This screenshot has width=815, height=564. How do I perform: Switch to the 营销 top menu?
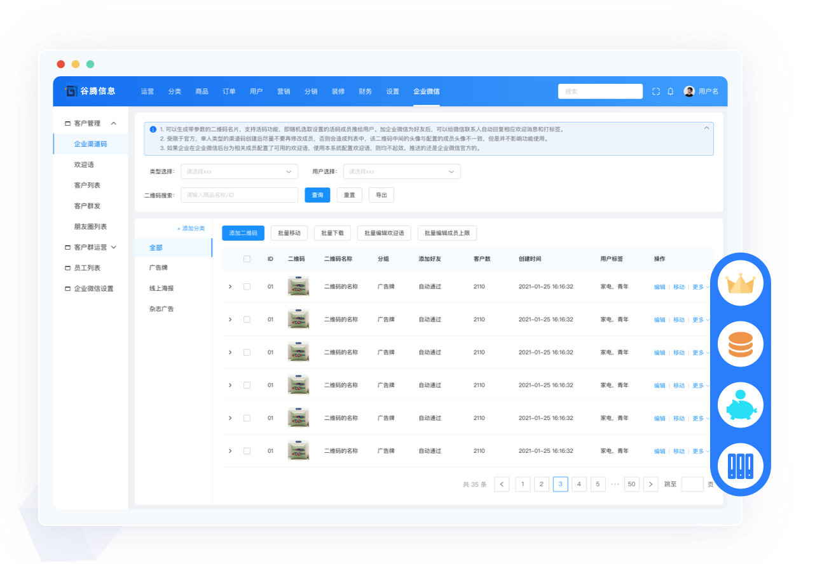pos(284,91)
